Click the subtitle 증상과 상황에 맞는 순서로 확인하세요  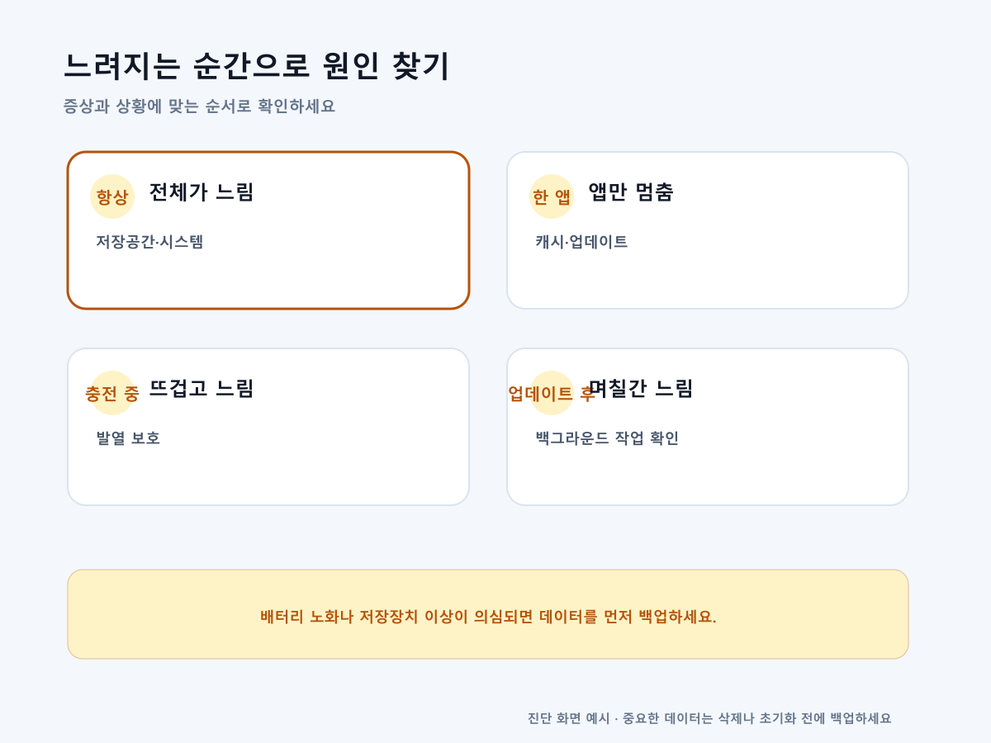tap(199, 106)
